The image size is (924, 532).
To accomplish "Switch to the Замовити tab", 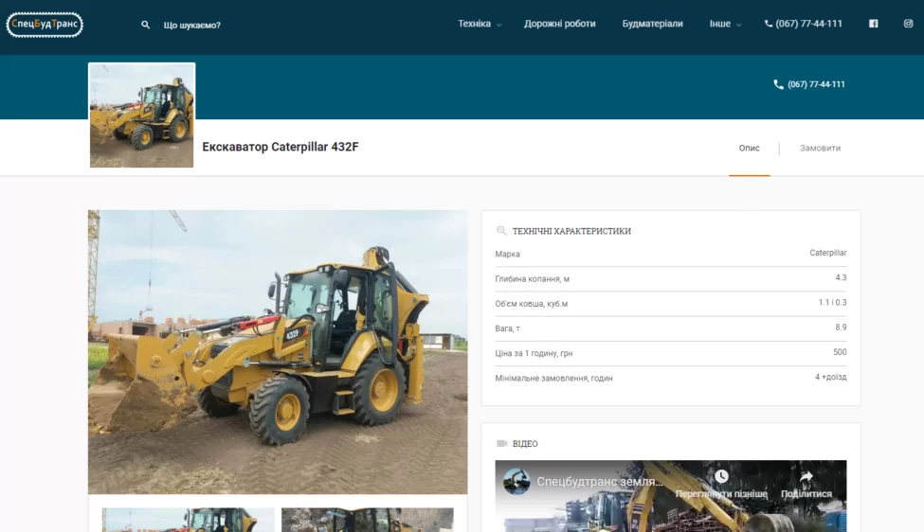I will (820, 148).
